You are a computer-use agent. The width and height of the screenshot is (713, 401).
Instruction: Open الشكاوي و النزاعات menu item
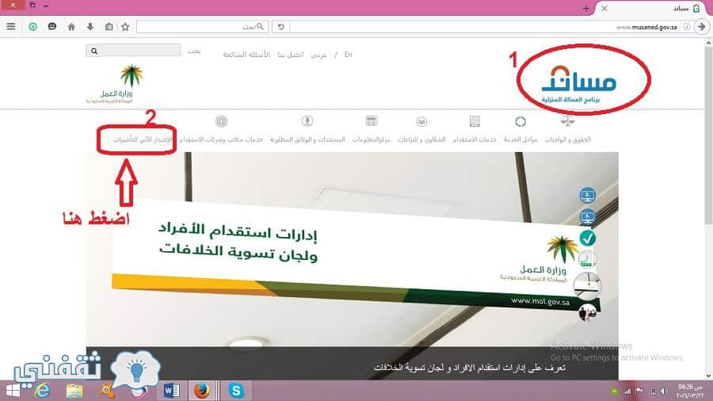(421, 139)
